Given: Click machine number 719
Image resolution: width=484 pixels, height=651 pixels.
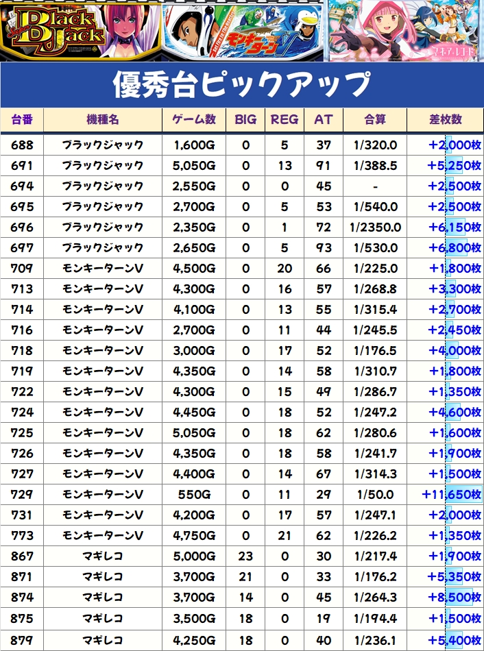Looking at the screenshot, I should pyautogui.click(x=22, y=371).
